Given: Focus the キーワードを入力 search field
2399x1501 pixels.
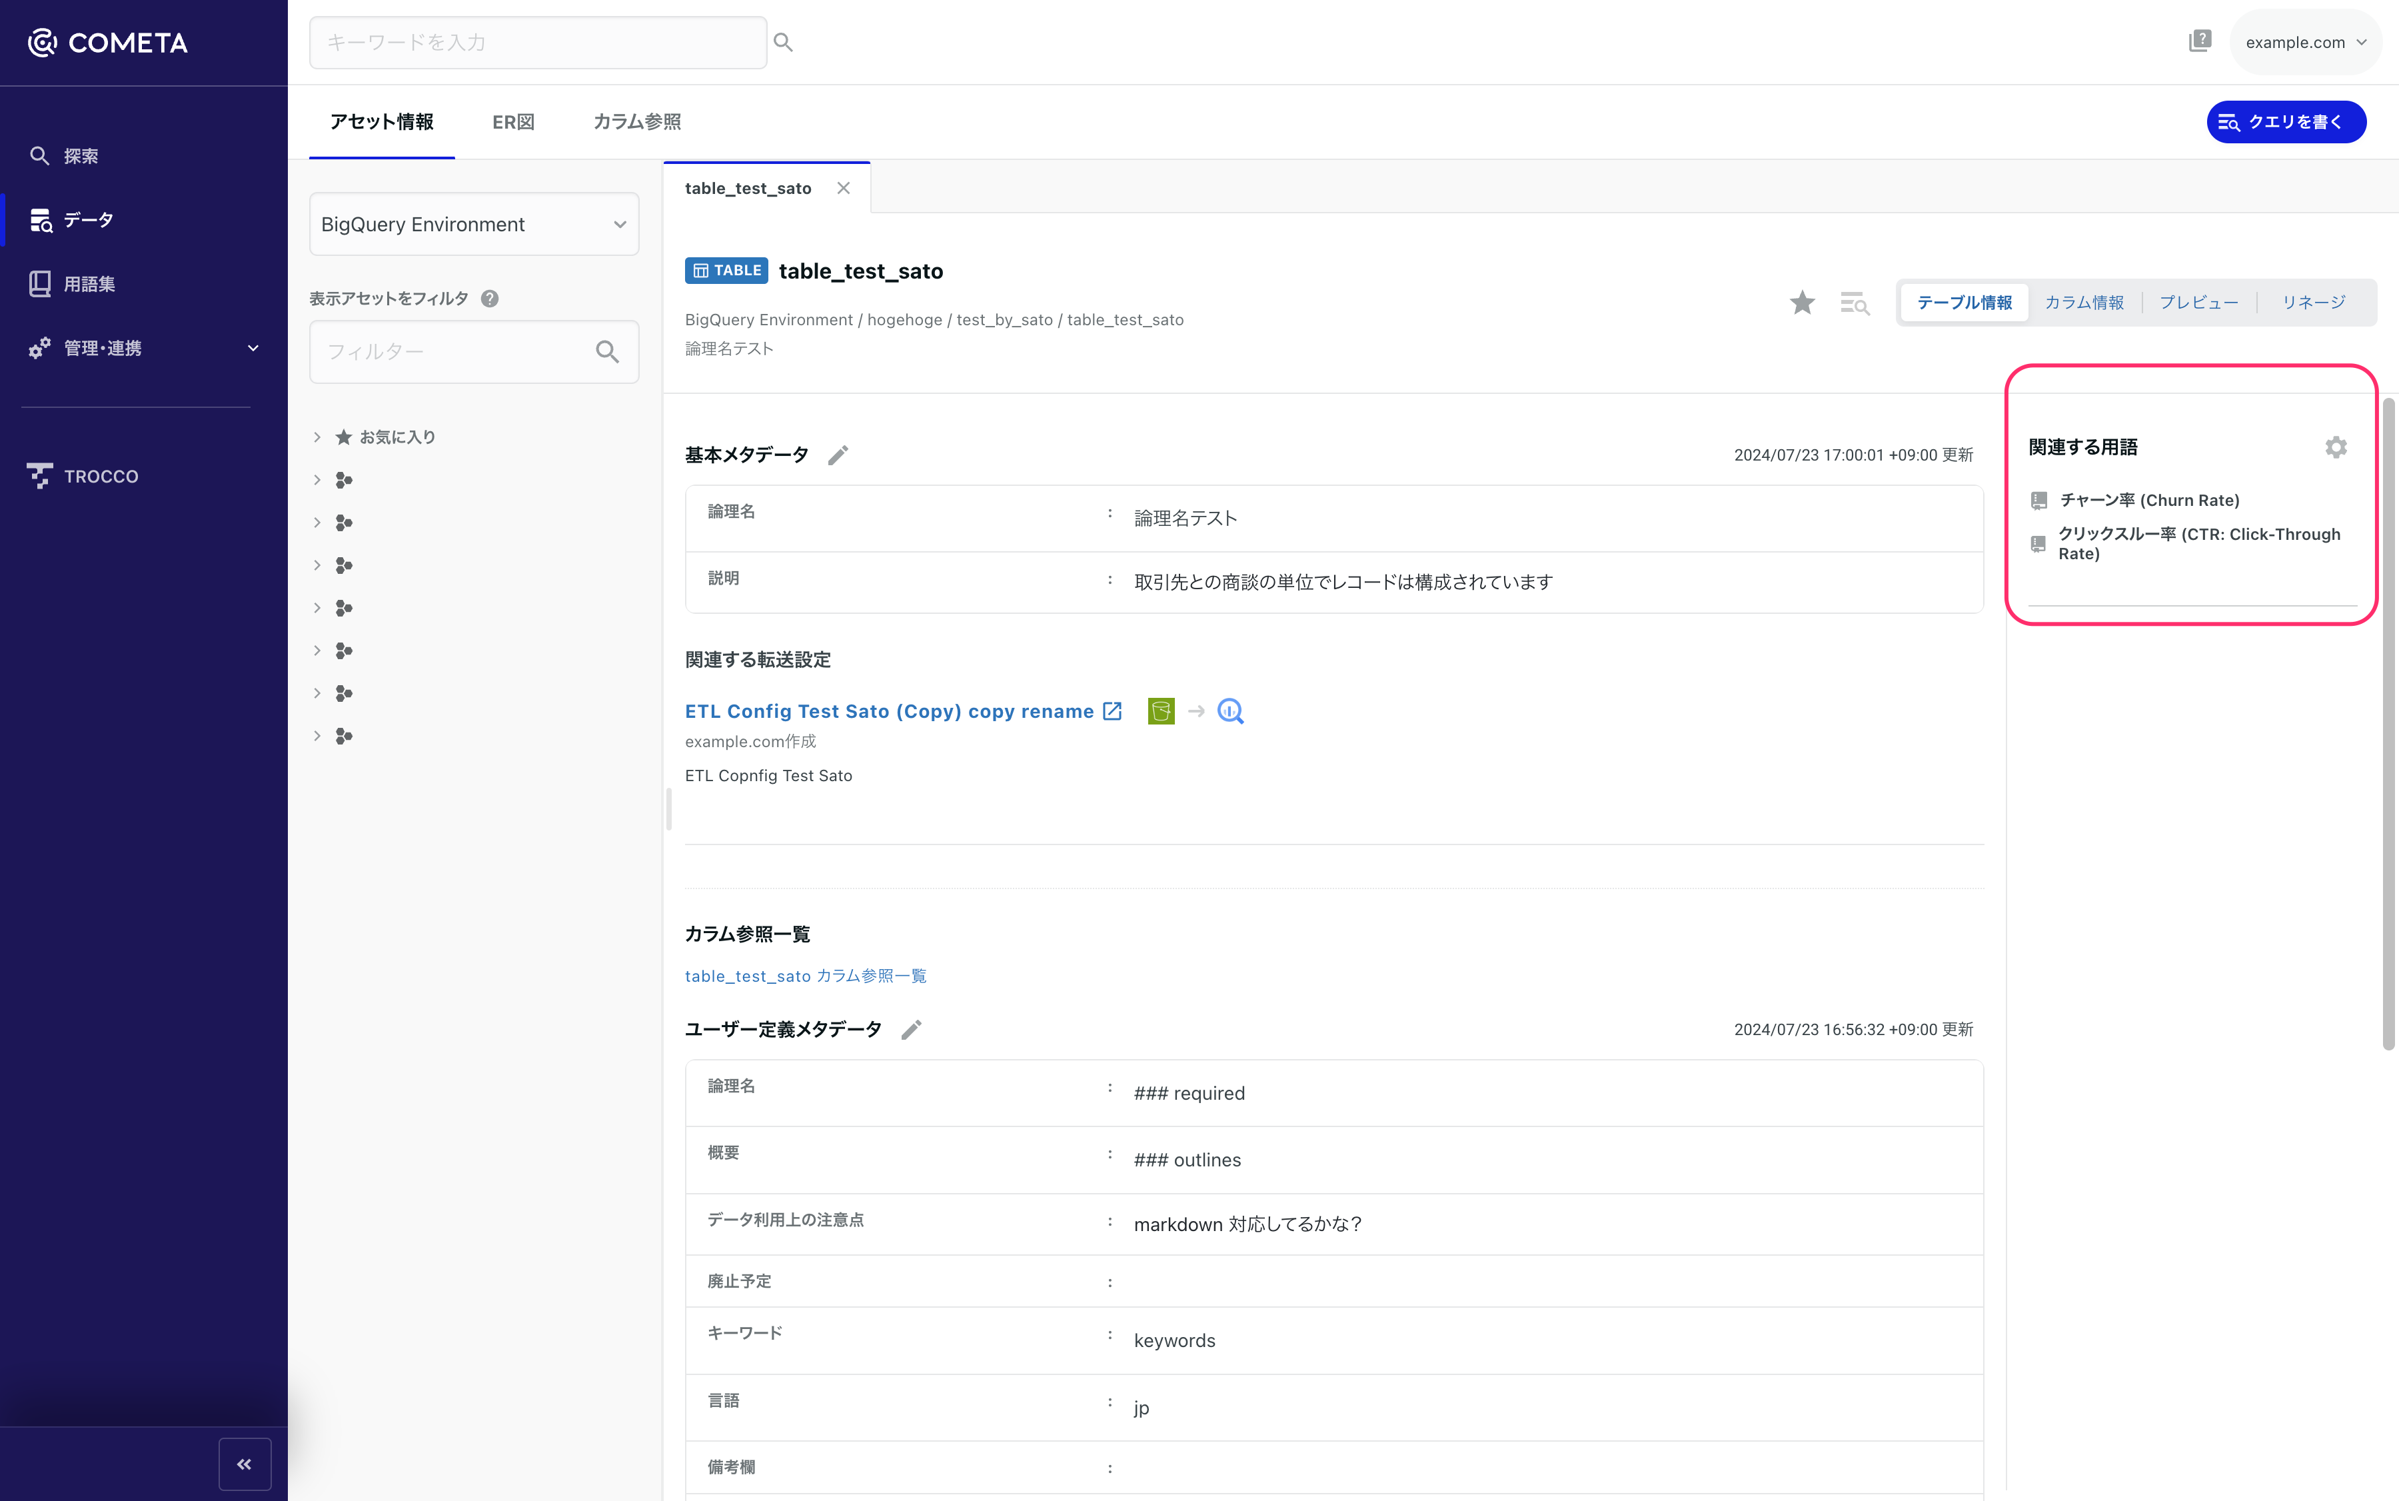Looking at the screenshot, I should (537, 43).
